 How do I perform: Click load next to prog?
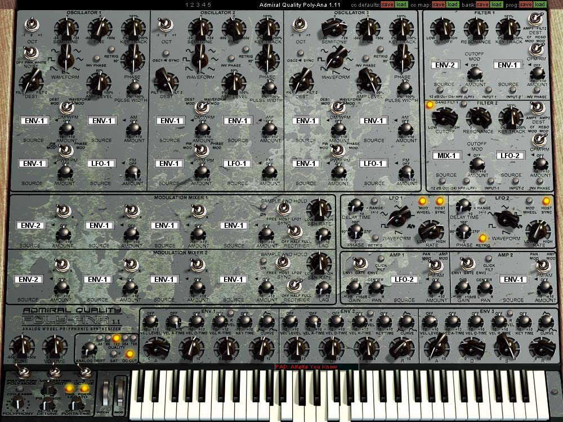(x=540, y=5)
